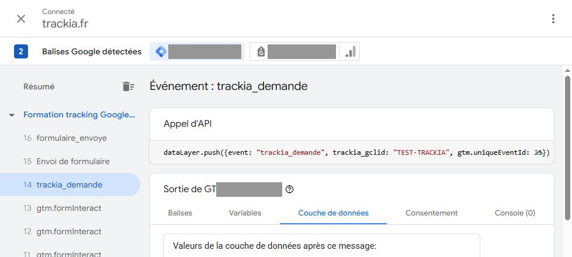Image resolution: width=572 pixels, height=257 pixels.
Task: Collapse the Formation tracking Google page group
Action: [x=12, y=115]
